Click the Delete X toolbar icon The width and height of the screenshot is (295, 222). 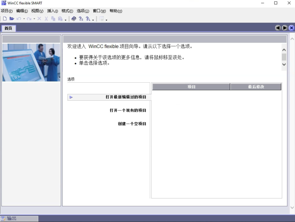coord(39,19)
